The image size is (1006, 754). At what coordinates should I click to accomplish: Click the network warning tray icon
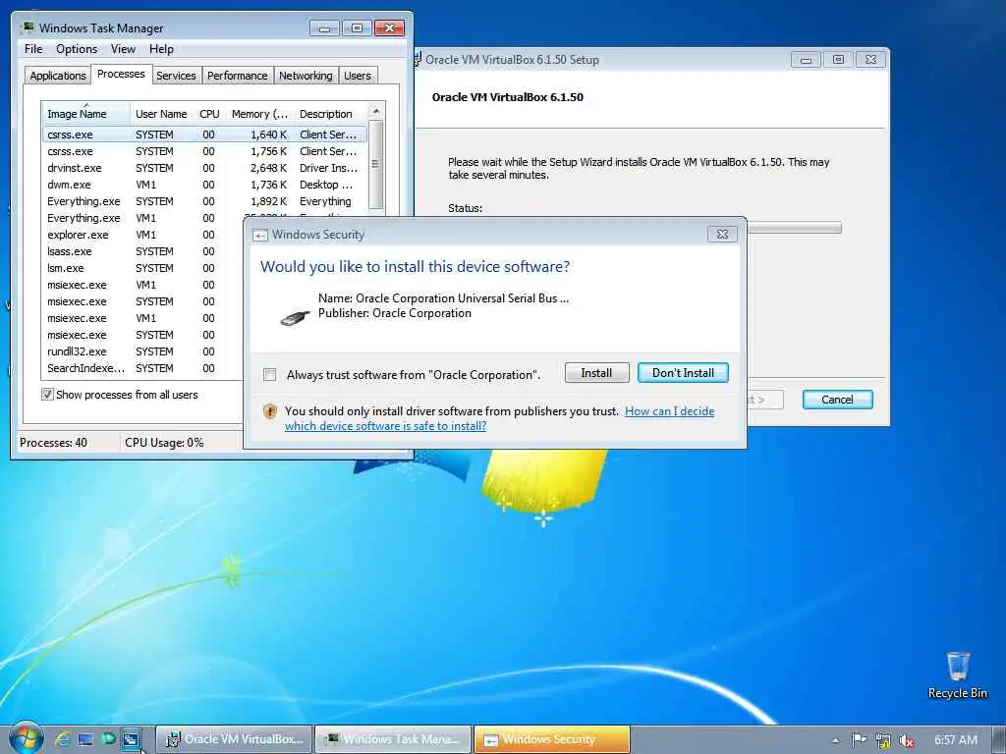point(883,740)
